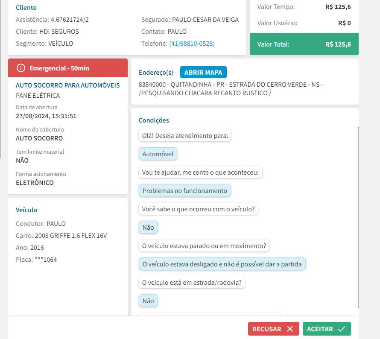Image resolution: width=380 pixels, height=339 pixels.
Task: Click the scrollbar of the Condições panel
Action: coord(358,217)
